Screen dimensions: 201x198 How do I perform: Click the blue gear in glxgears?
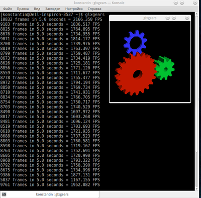[x=135, y=42]
